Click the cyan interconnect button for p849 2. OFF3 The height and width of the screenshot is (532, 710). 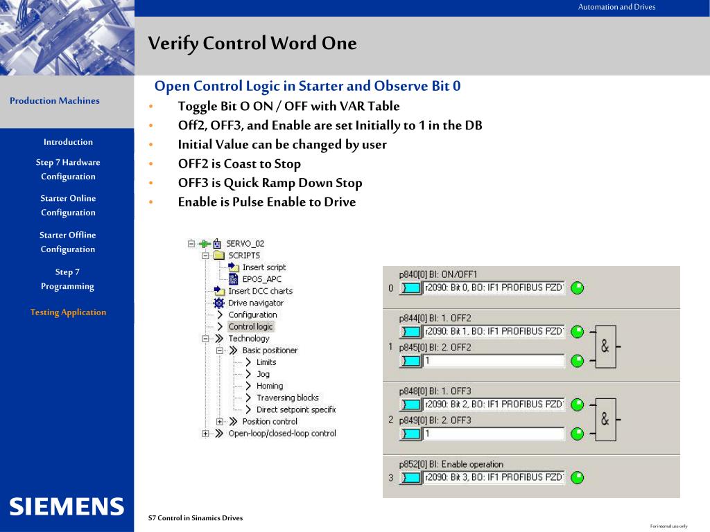[410, 434]
